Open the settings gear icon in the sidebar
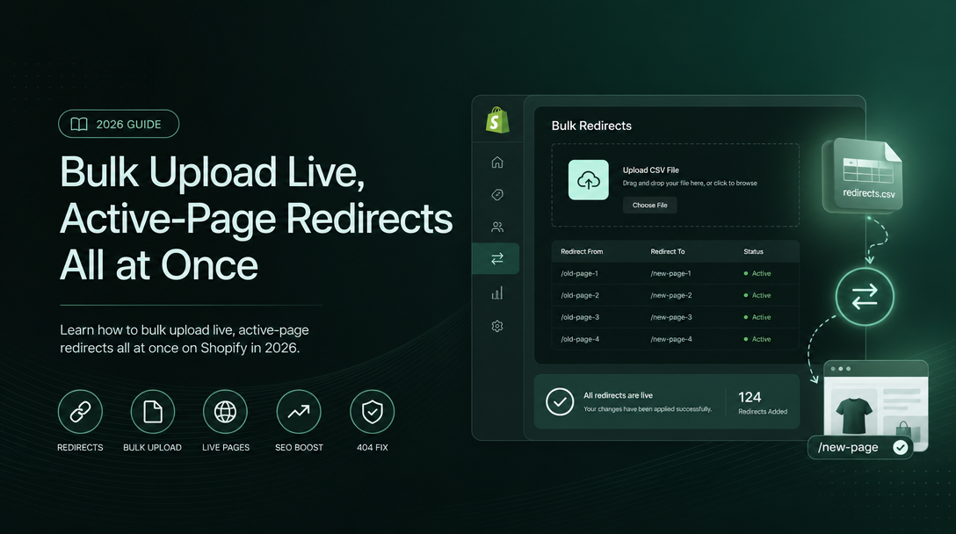Screen dimensions: 956x534 (497, 326)
